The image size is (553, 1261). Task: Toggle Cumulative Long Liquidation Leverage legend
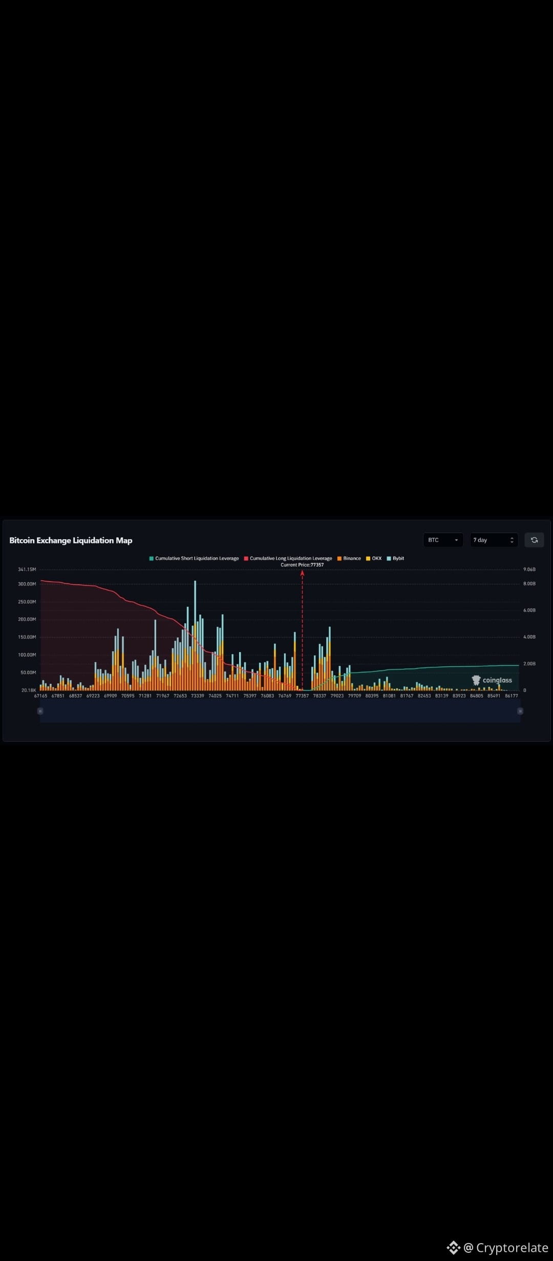point(288,558)
